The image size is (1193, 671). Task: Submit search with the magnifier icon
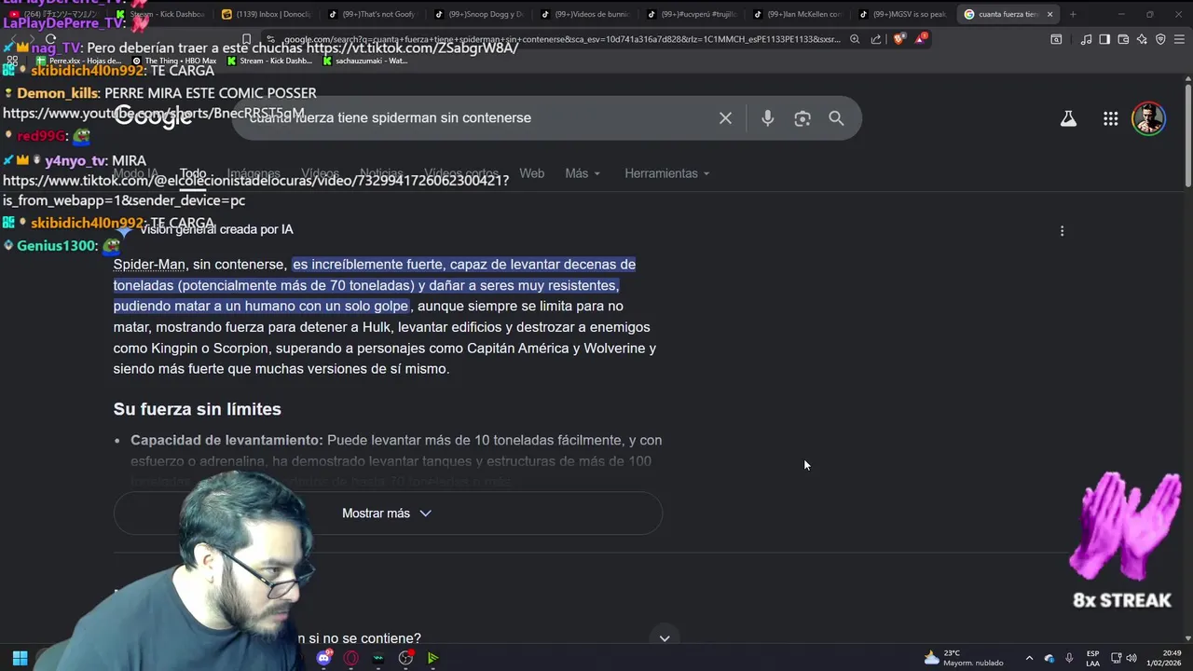pos(836,118)
